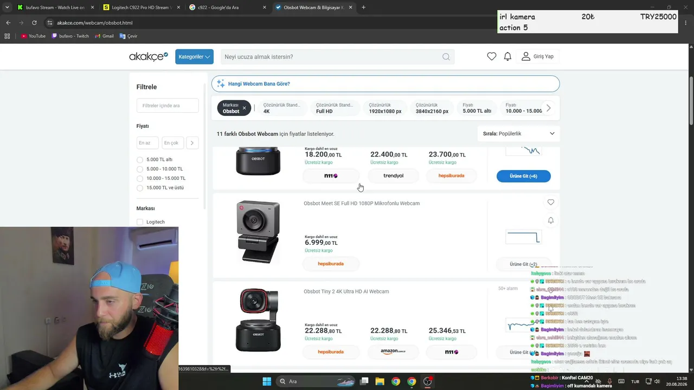Click the En çok maximum price field
694x390 pixels.
pyautogui.click(x=172, y=143)
